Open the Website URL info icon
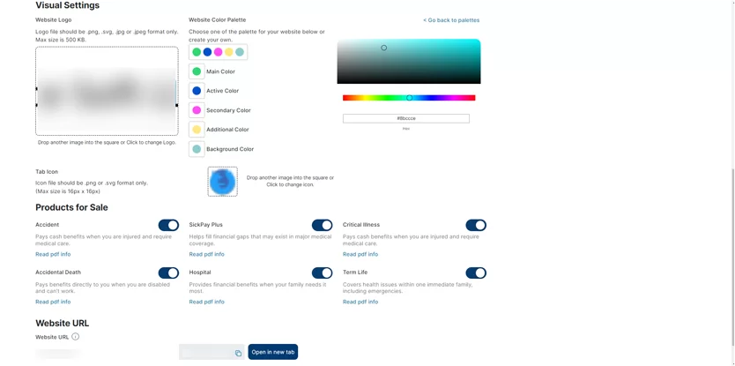735x366 pixels. pyautogui.click(x=76, y=336)
